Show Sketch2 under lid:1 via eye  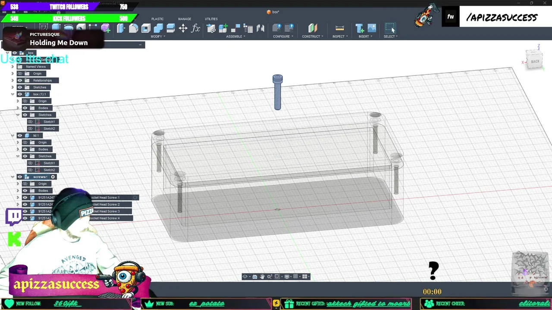pos(30,170)
